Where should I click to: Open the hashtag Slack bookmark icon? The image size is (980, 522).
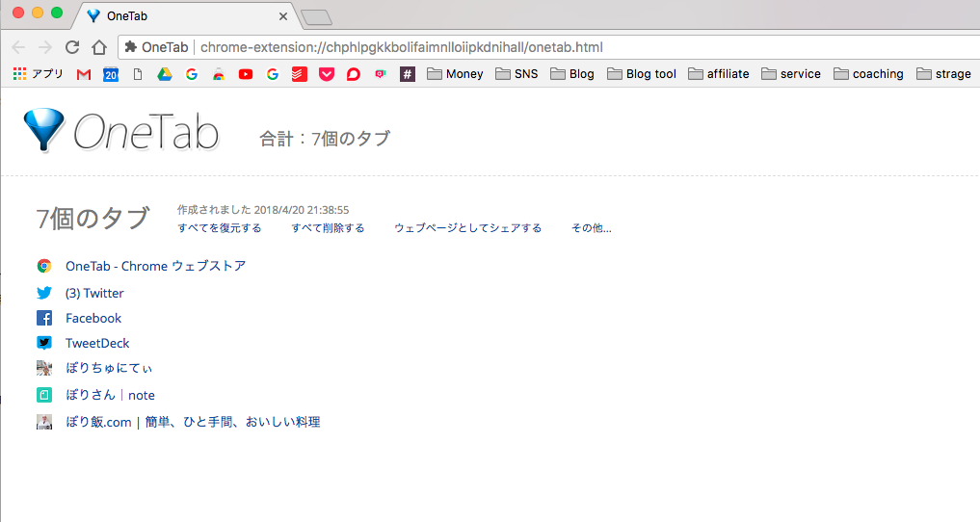click(408, 74)
